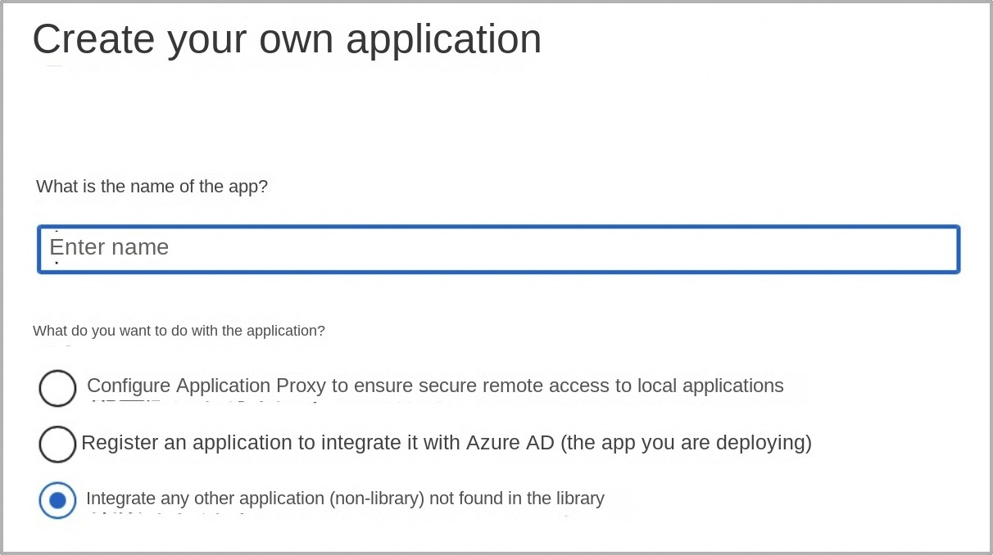
Task: Click the word 'application' in the page title
Action: 443,38
